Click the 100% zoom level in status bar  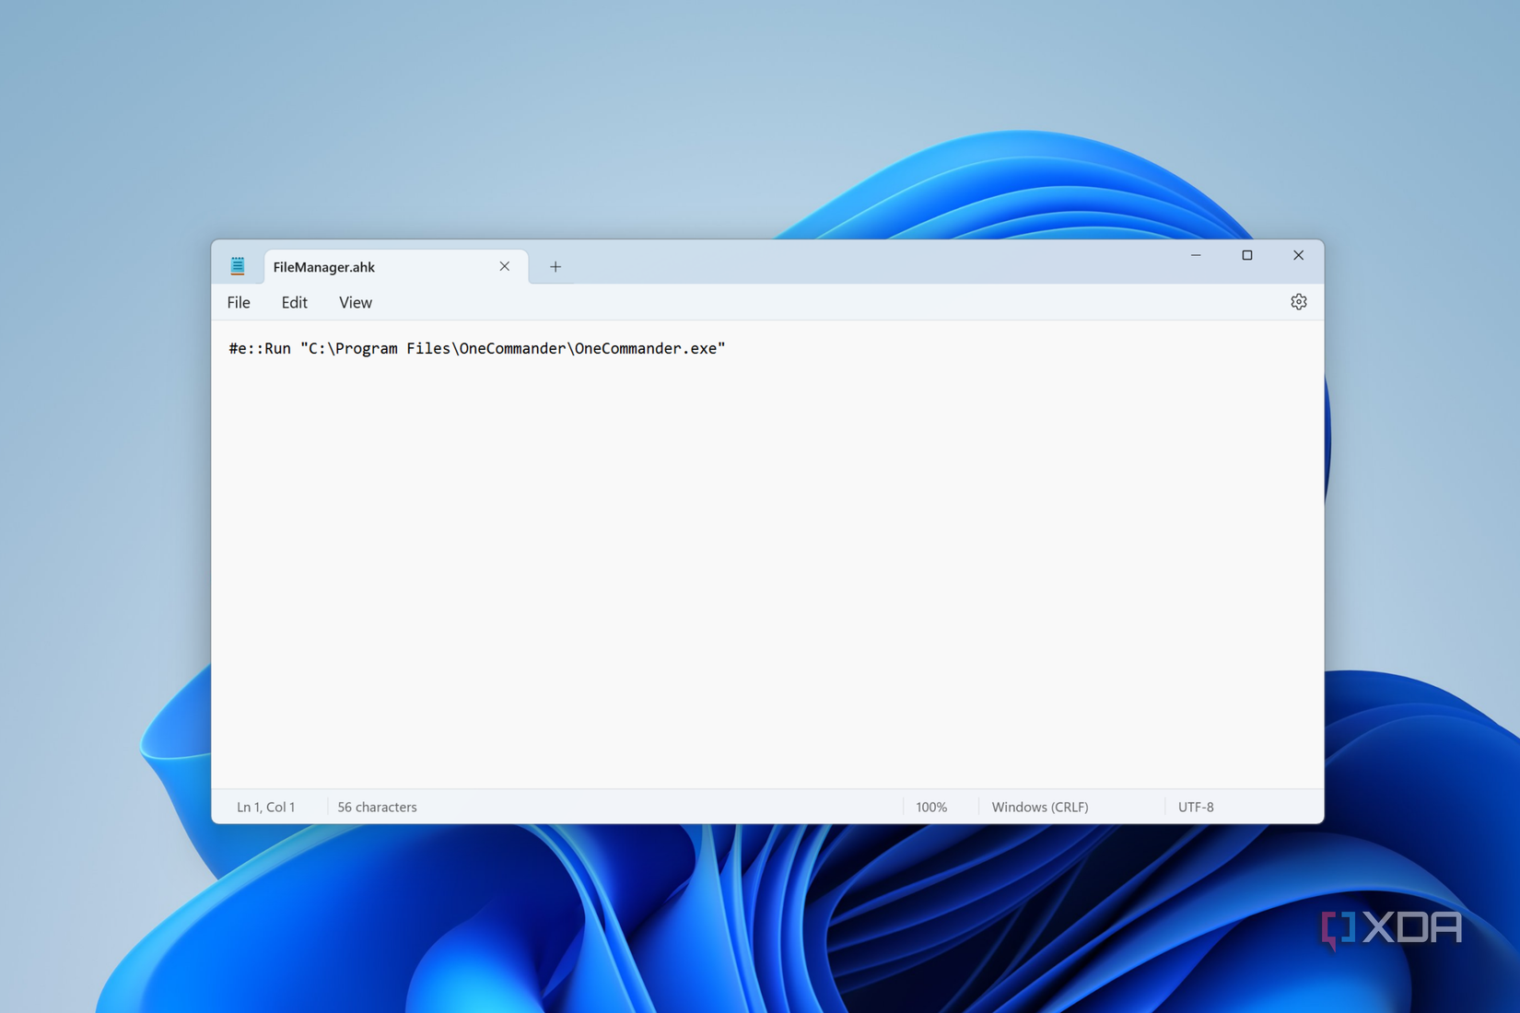(931, 807)
